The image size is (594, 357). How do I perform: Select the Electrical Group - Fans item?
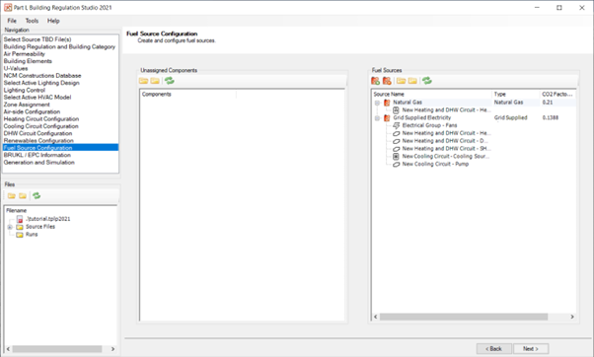429,125
